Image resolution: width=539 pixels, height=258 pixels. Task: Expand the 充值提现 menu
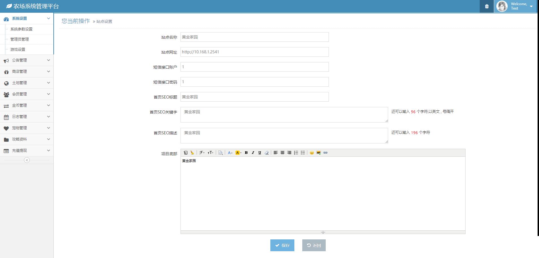coord(27,150)
